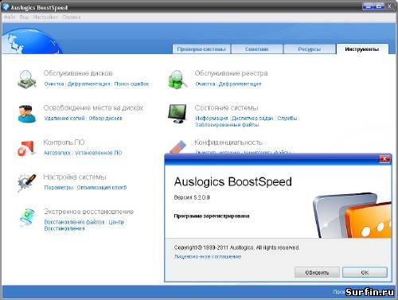
Task: Click the Auslogics BoostSpeed heading in About dialog
Action: pyautogui.click(x=233, y=181)
